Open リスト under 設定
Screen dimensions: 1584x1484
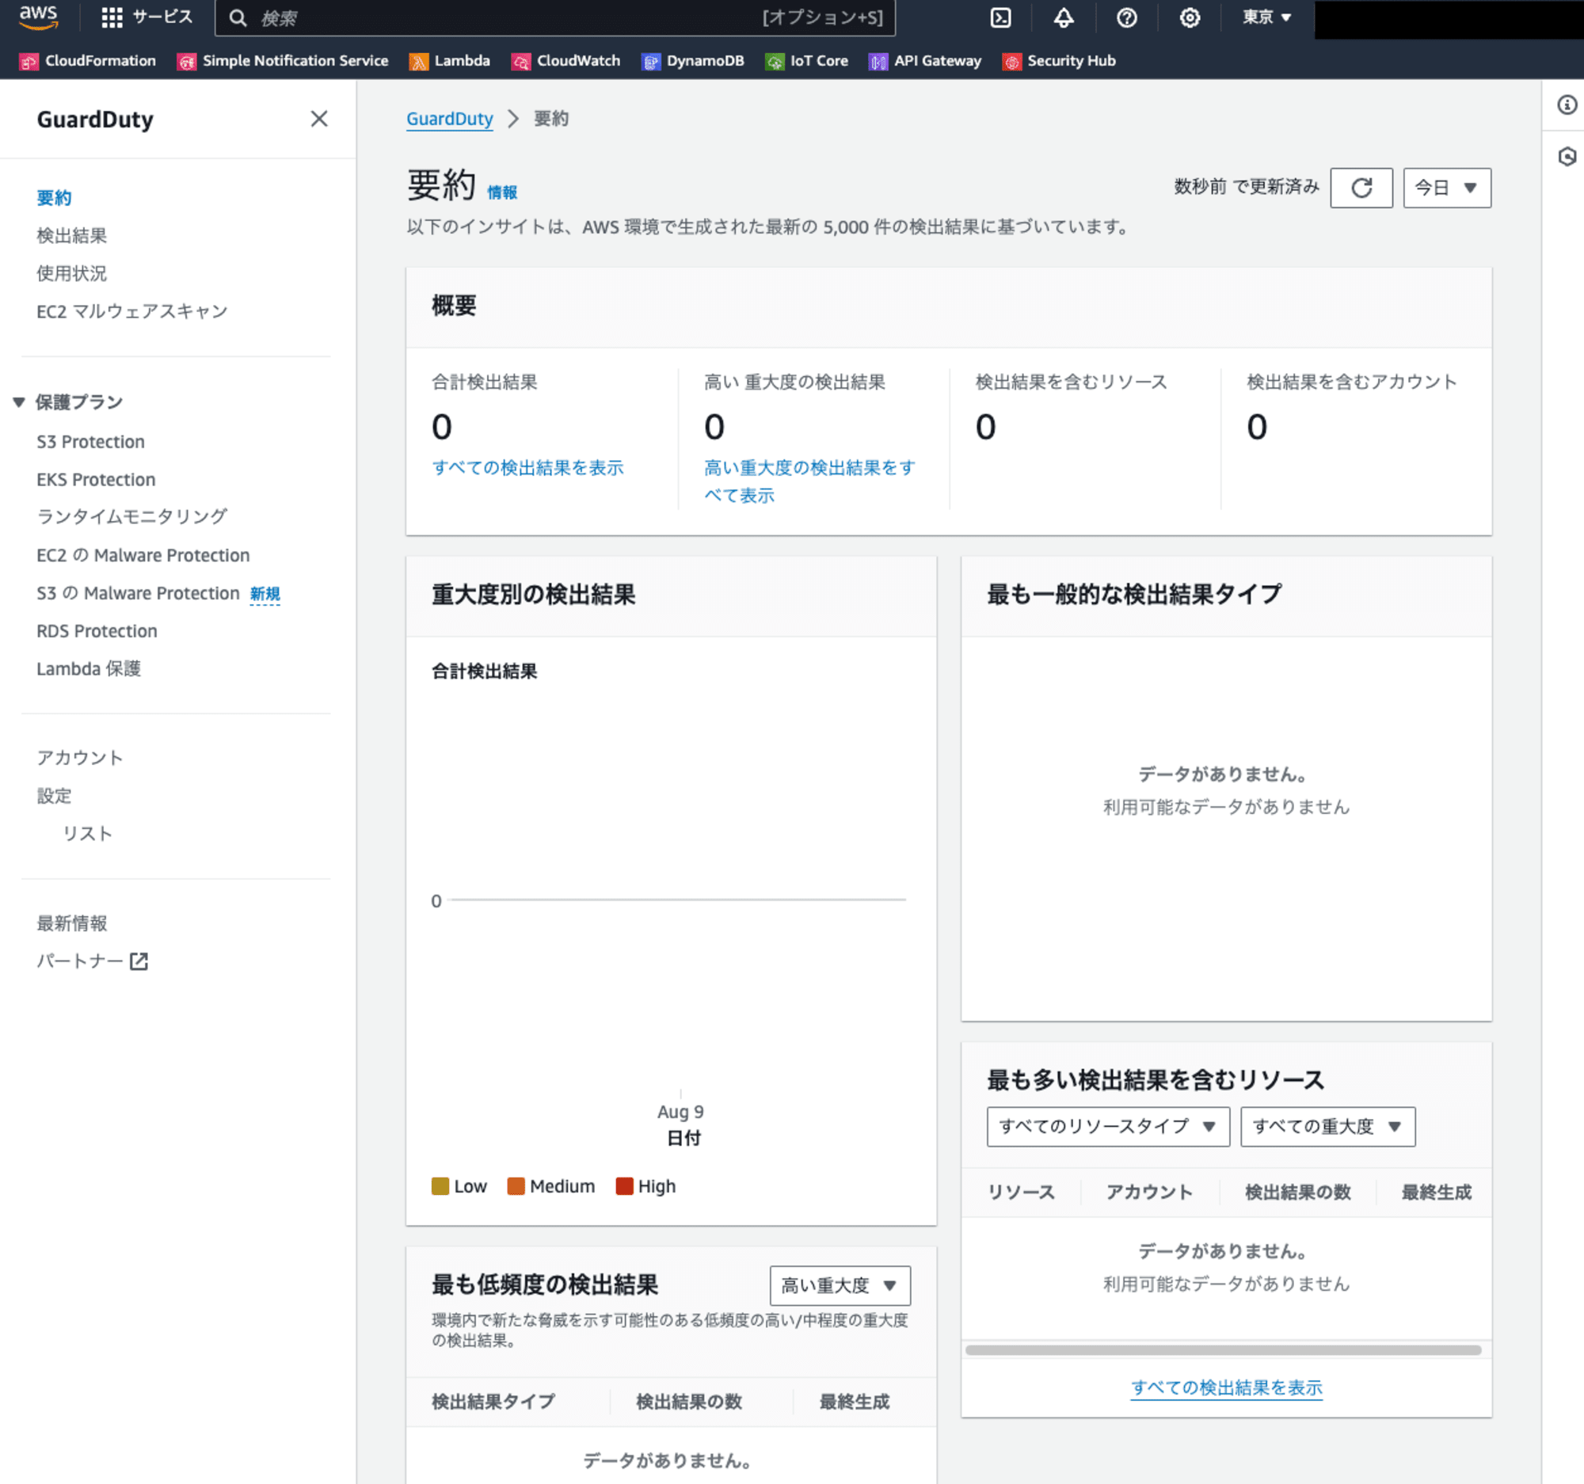point(88,833)
